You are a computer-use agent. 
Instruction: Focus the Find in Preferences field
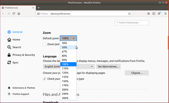tap(132, 23)
